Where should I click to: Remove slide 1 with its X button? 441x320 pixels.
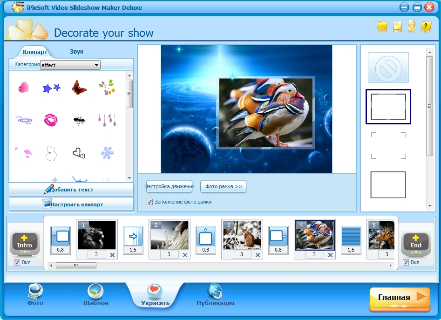click(112, 255)
